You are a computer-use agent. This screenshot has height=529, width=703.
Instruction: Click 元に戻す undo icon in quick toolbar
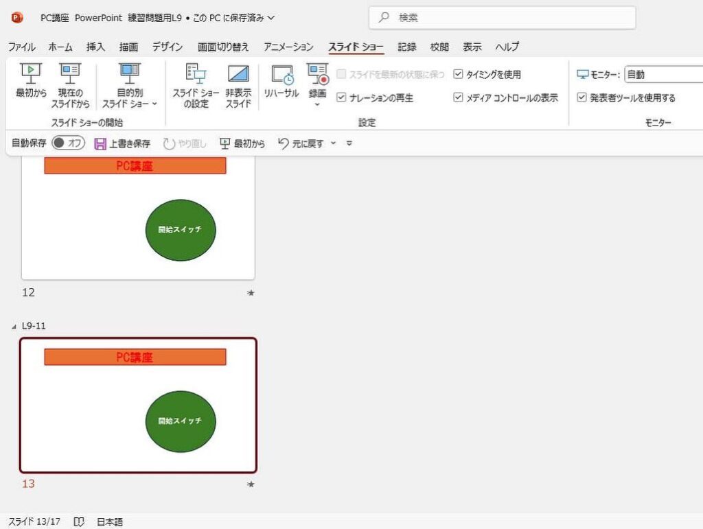[x=284, y=143]
